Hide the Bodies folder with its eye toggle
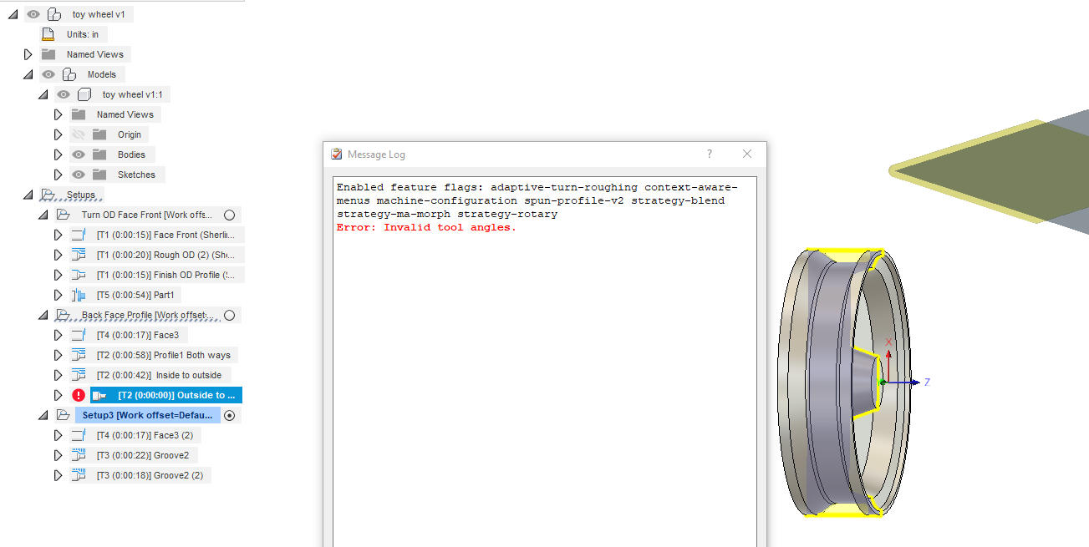 pyautogui.click(x=79, y=154)
